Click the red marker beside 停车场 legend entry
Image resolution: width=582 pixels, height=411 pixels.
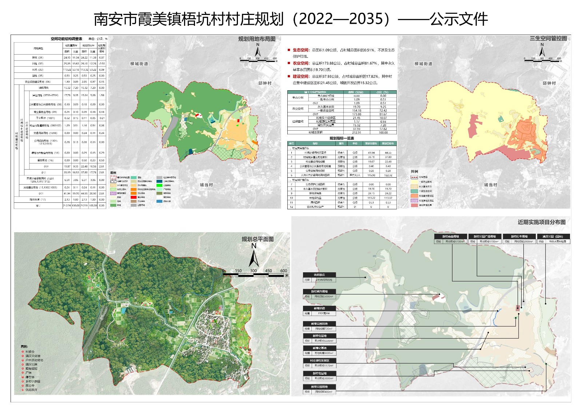[x=22, y=377]
